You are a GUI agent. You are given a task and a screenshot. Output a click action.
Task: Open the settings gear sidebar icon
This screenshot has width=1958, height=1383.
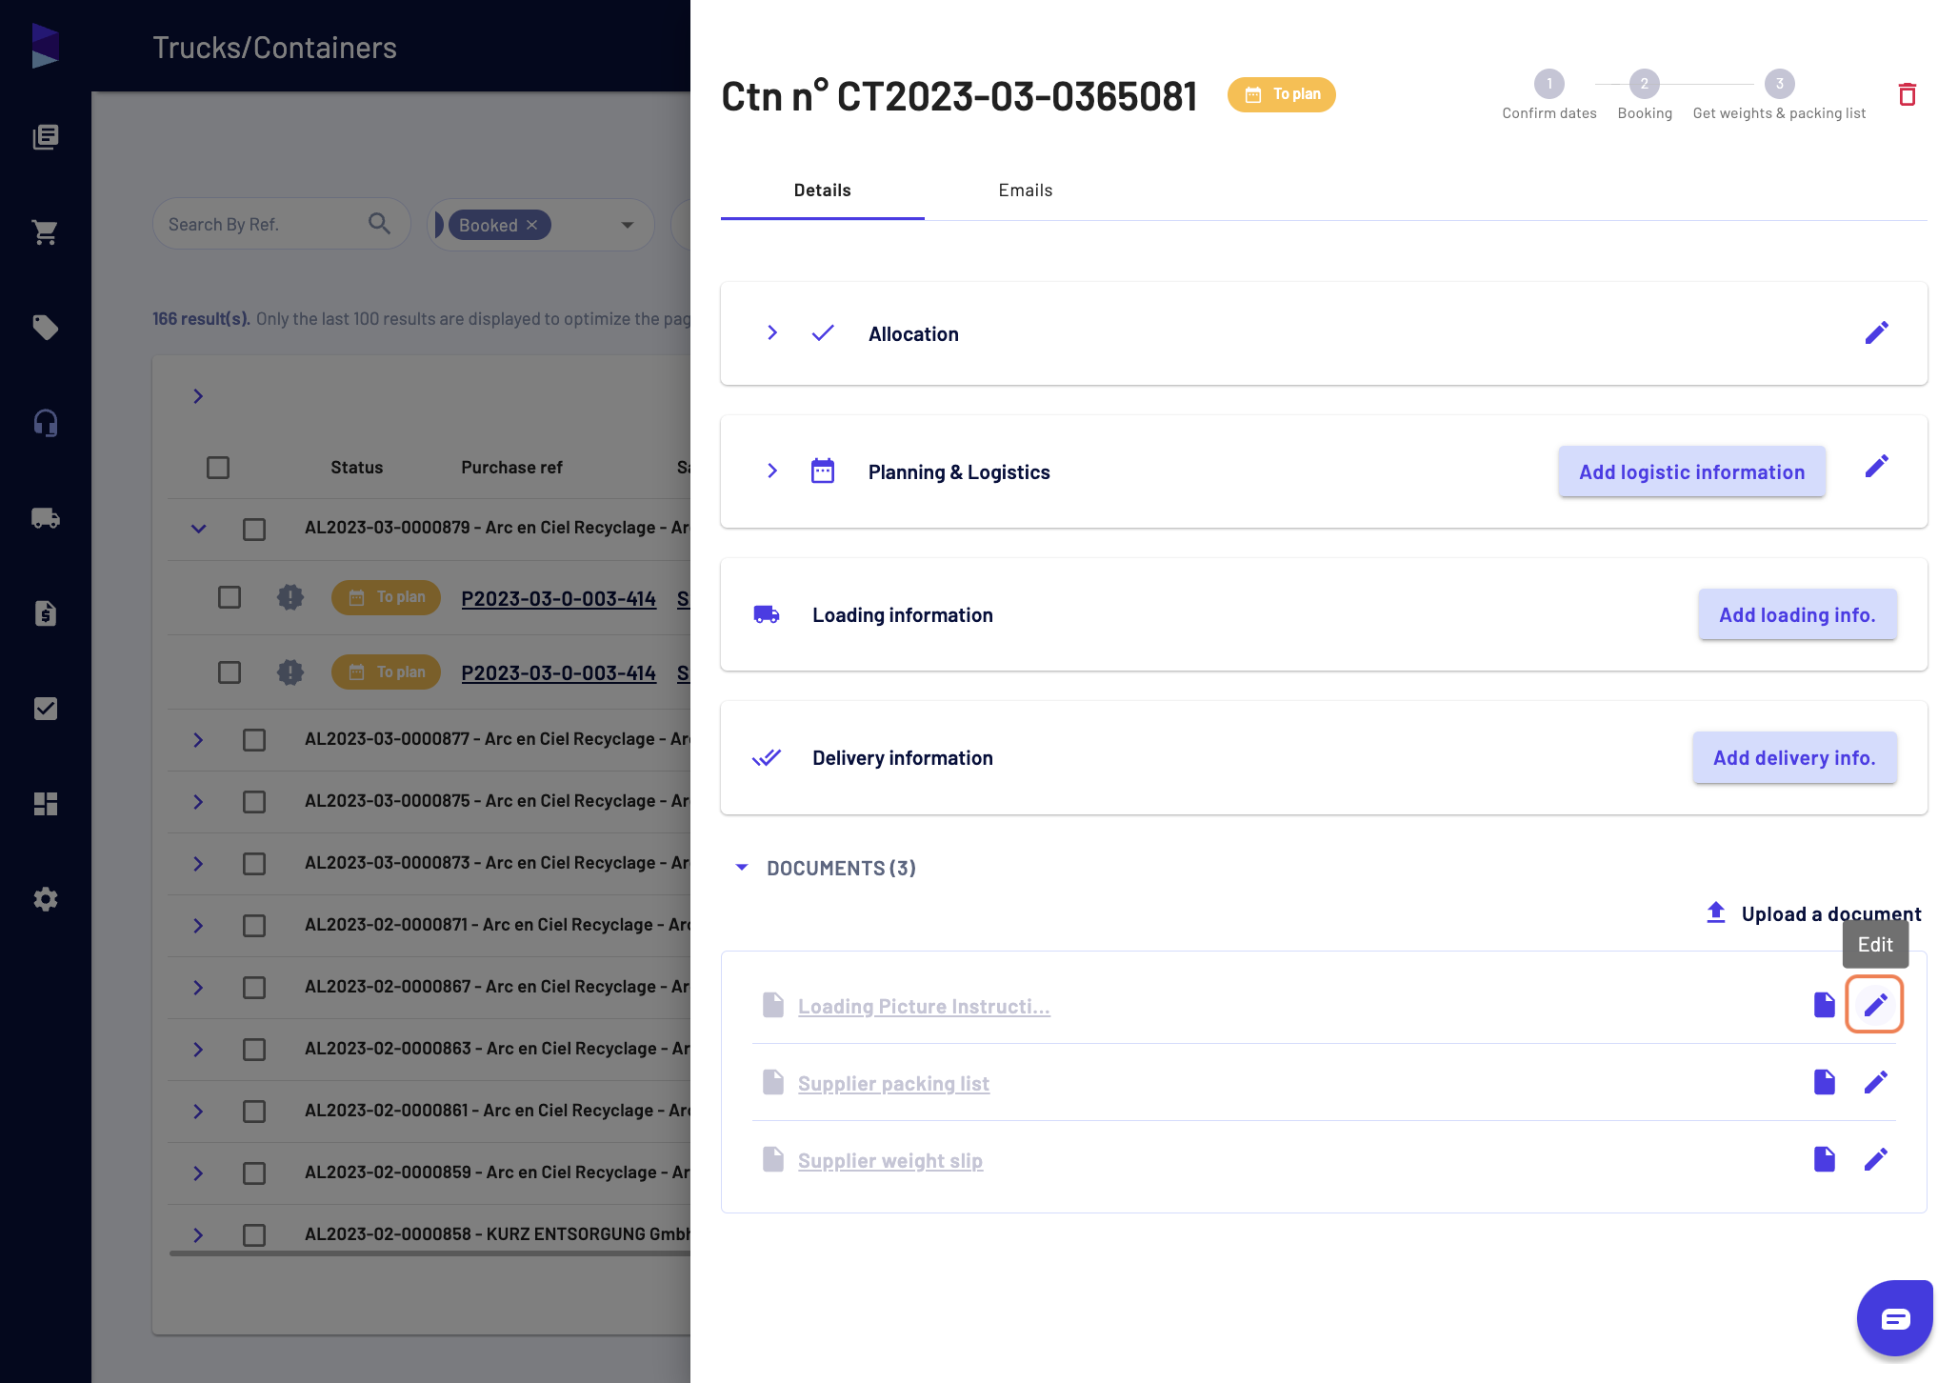pyautogui.click(x=45, y=899)
